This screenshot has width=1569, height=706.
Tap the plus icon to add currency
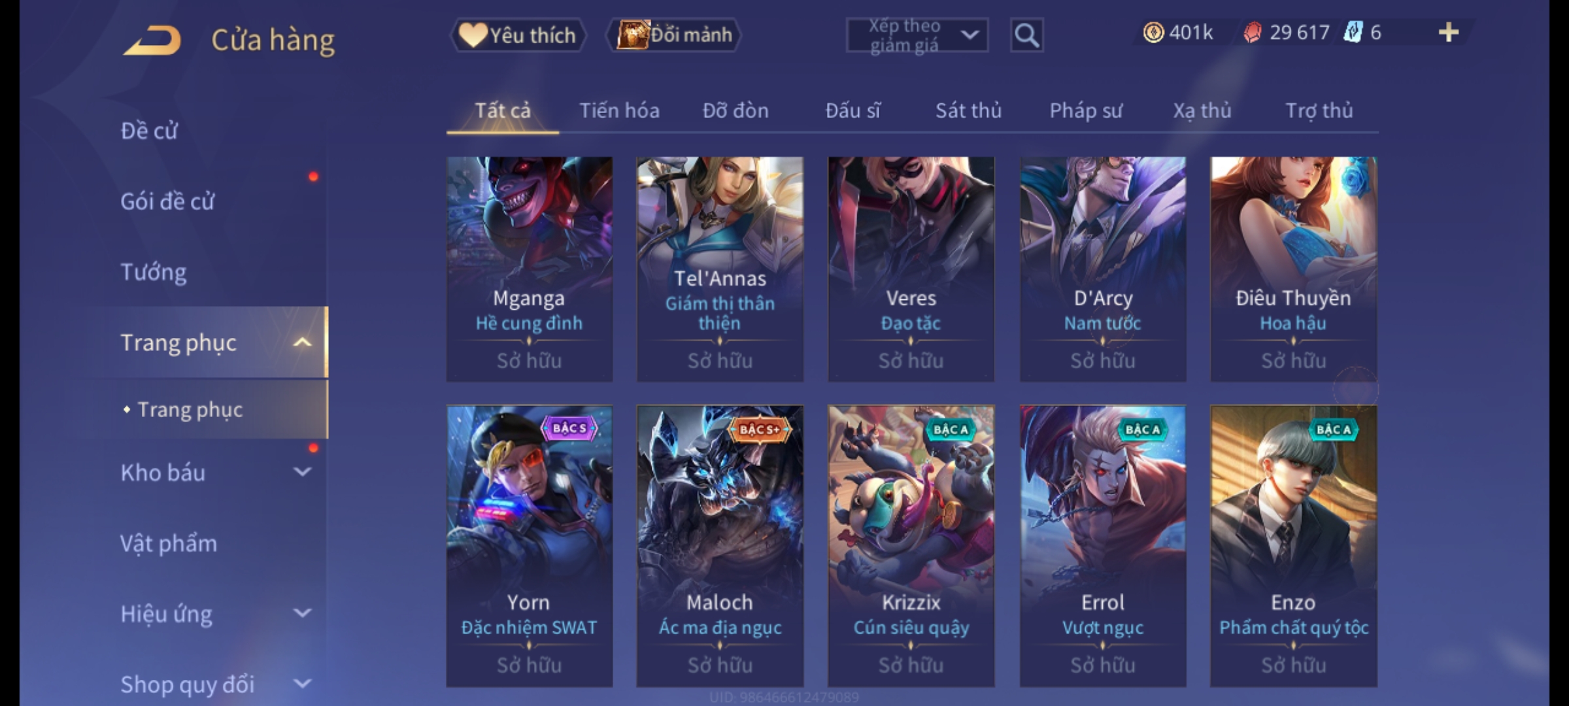click(1449, 33)
